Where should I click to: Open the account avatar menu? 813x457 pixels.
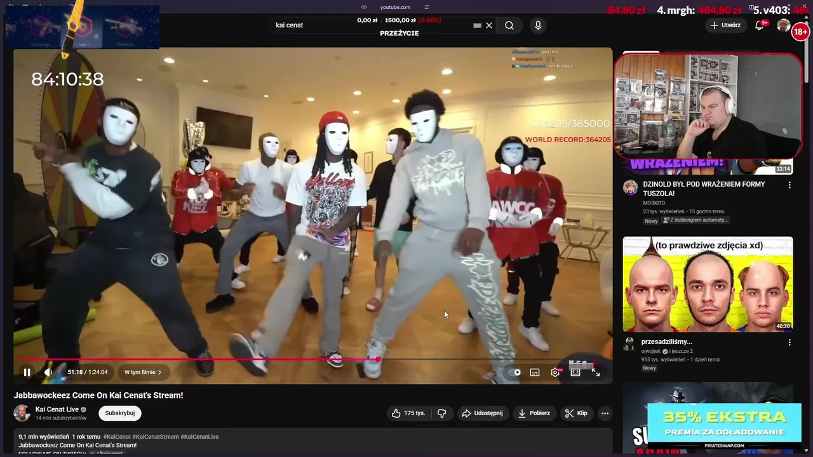click(784, 25)
